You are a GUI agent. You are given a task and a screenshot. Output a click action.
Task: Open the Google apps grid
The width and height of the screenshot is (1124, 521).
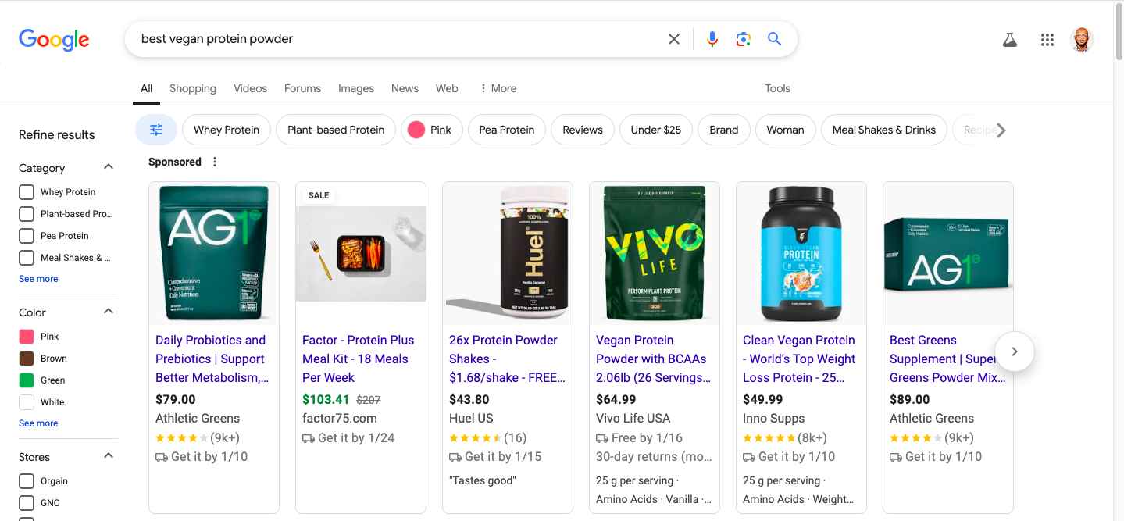pos(1047,40)
